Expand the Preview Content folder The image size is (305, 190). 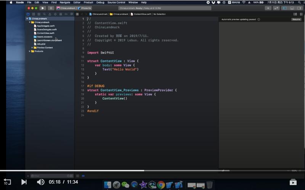click(x=32, y=47)
